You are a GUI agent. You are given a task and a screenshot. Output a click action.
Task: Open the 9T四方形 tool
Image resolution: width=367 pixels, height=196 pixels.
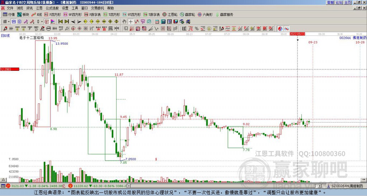[x=132, y=14]
